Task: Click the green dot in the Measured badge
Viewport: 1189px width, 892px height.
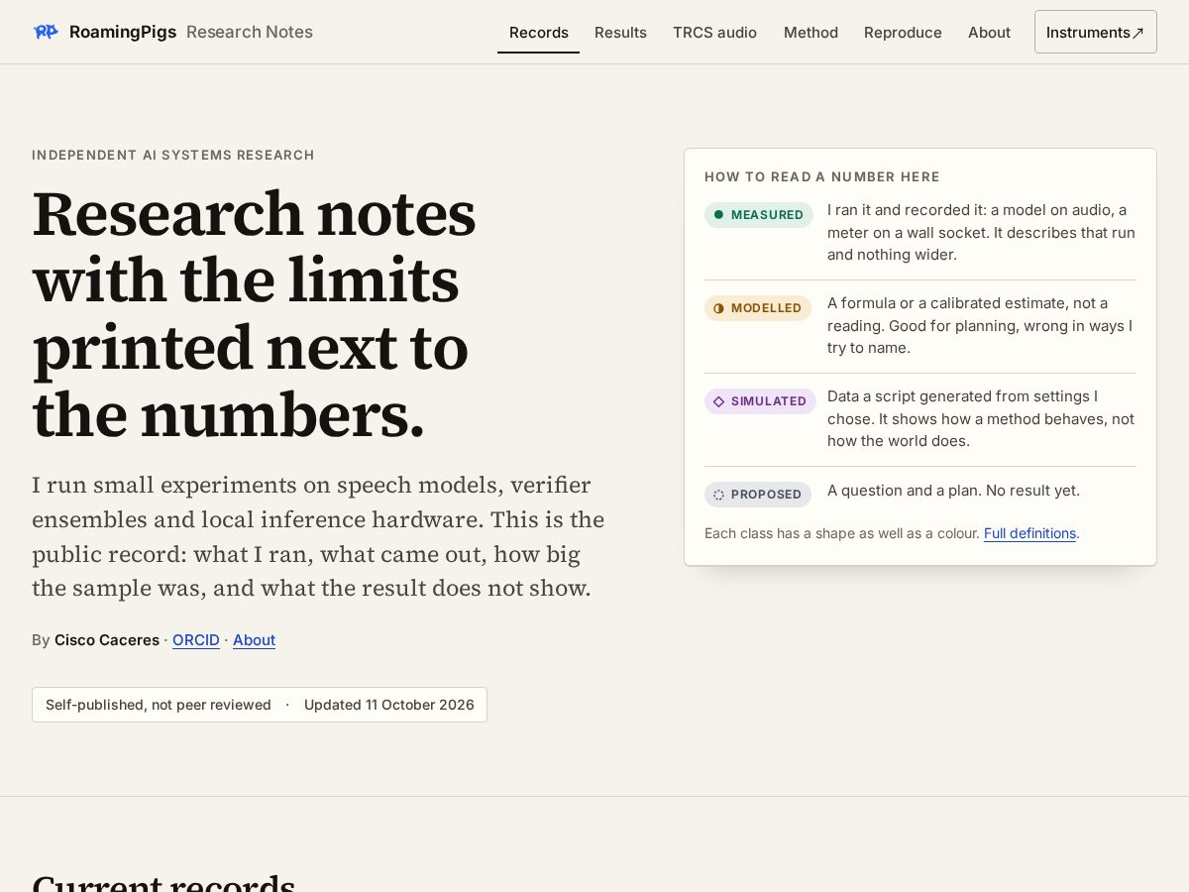Action: 718,215
